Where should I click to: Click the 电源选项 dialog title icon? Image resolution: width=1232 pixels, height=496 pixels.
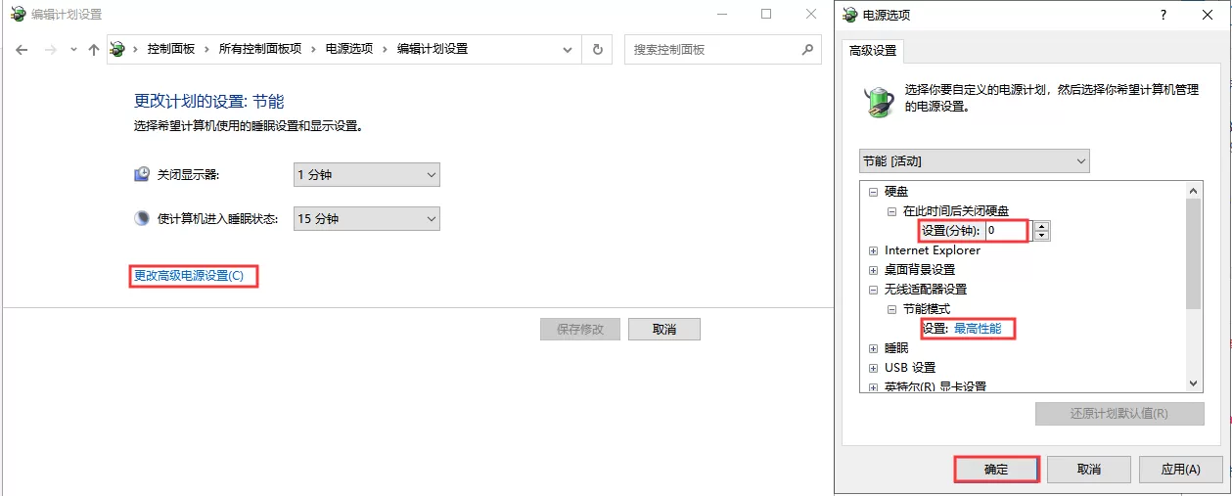(x=848, y=15)
